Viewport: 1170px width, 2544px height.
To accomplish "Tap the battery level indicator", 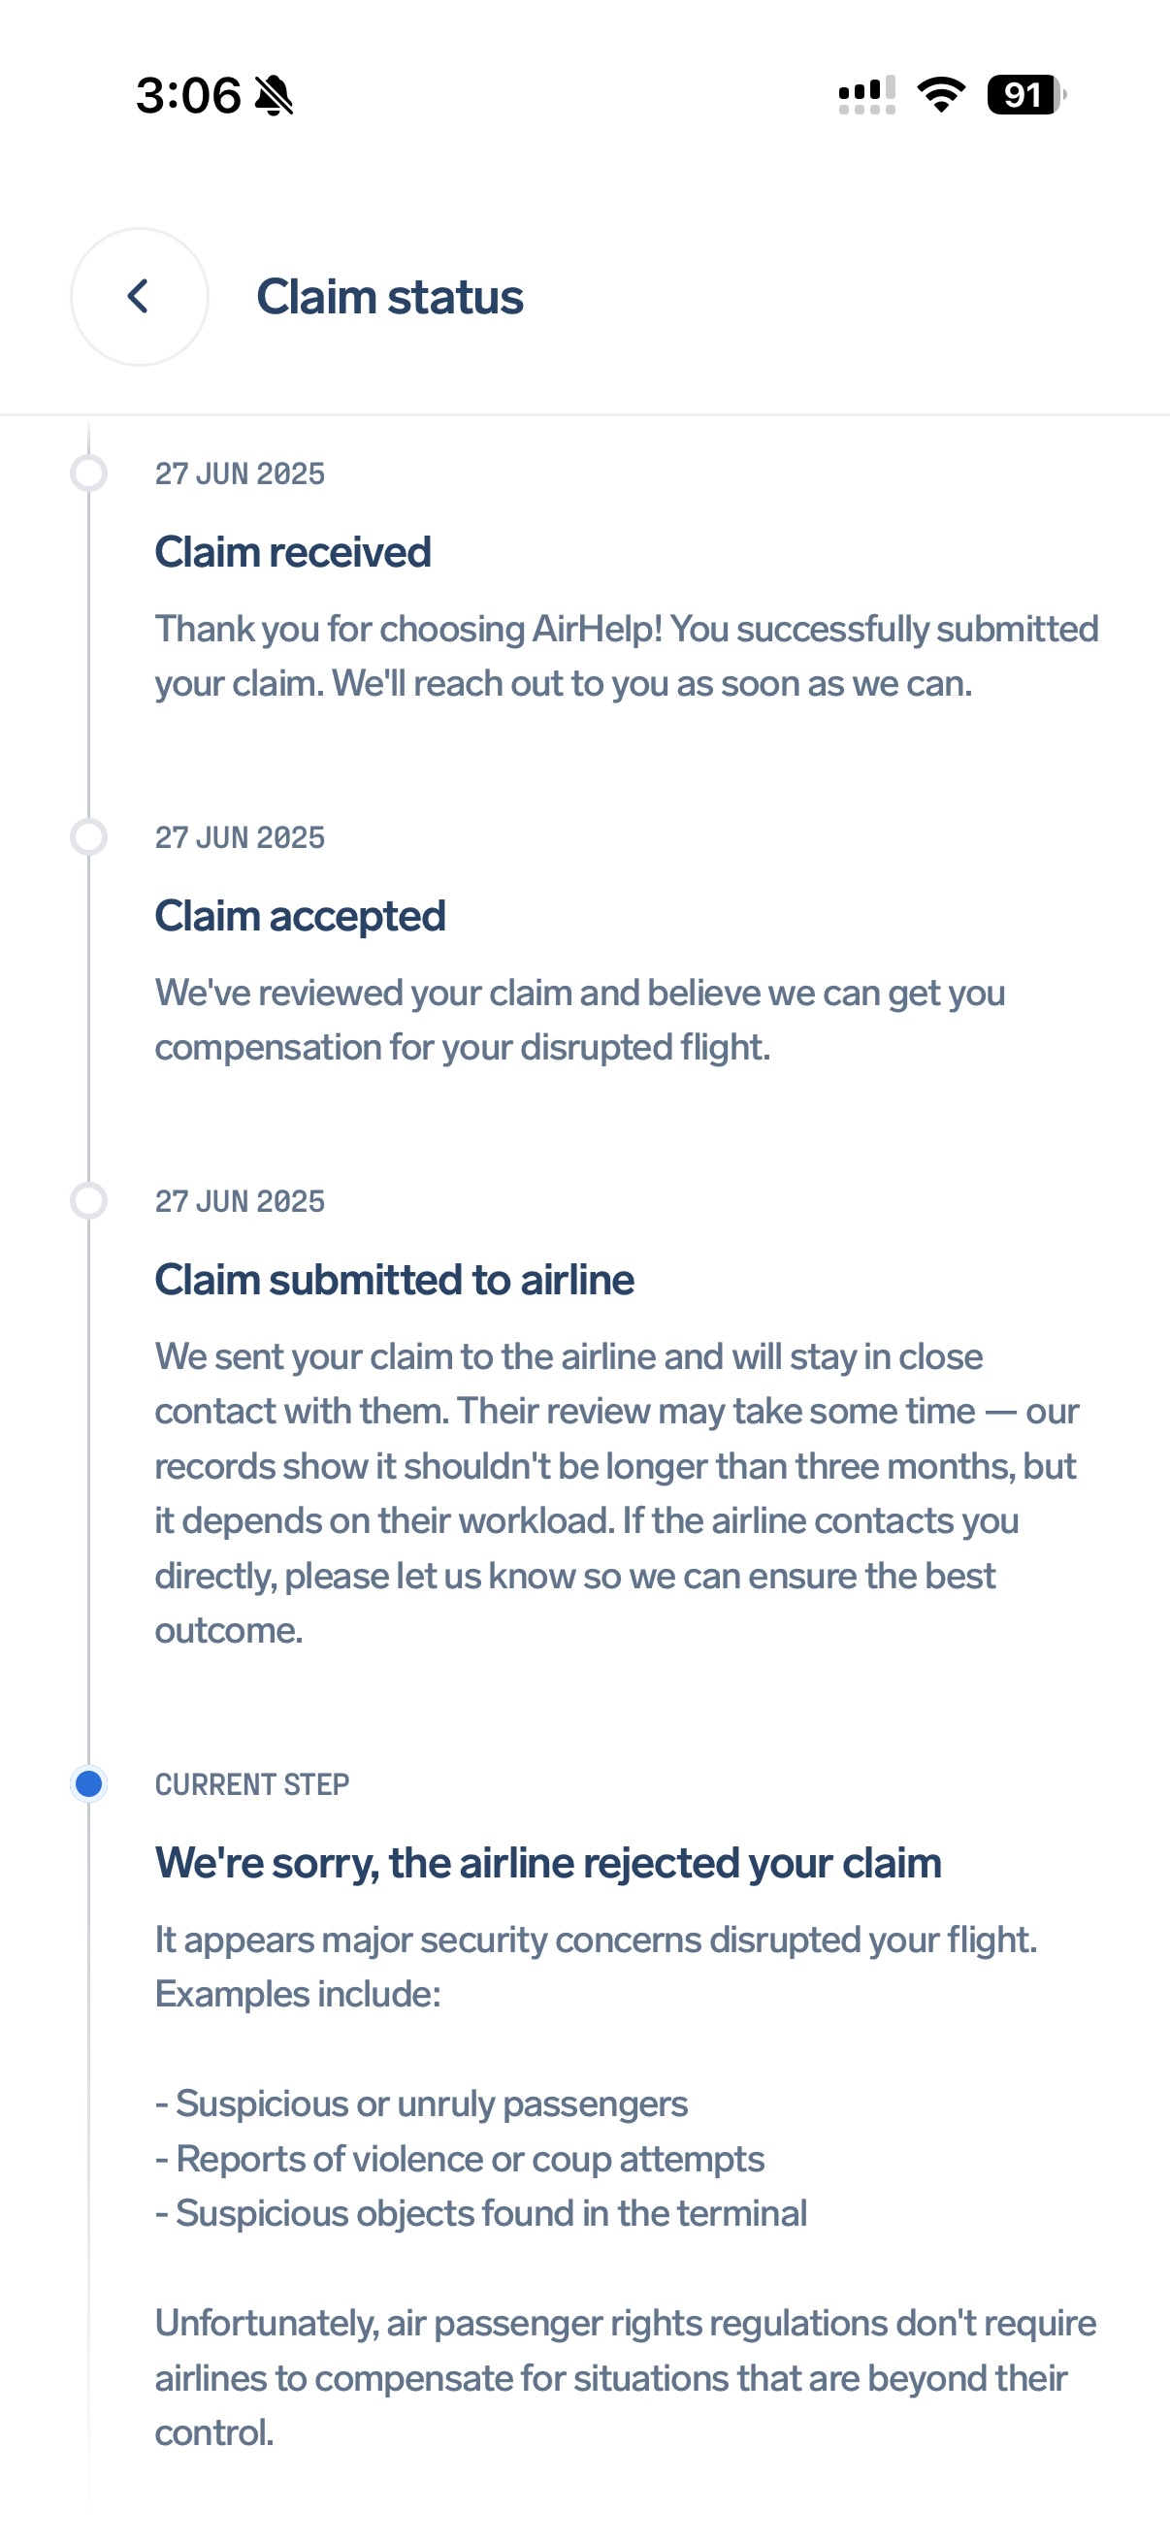I will 1025,95.
